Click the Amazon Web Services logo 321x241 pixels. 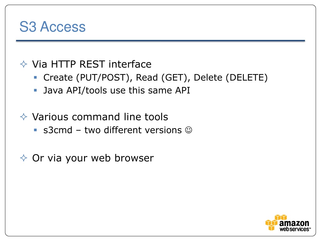click(x=288, y=223)
